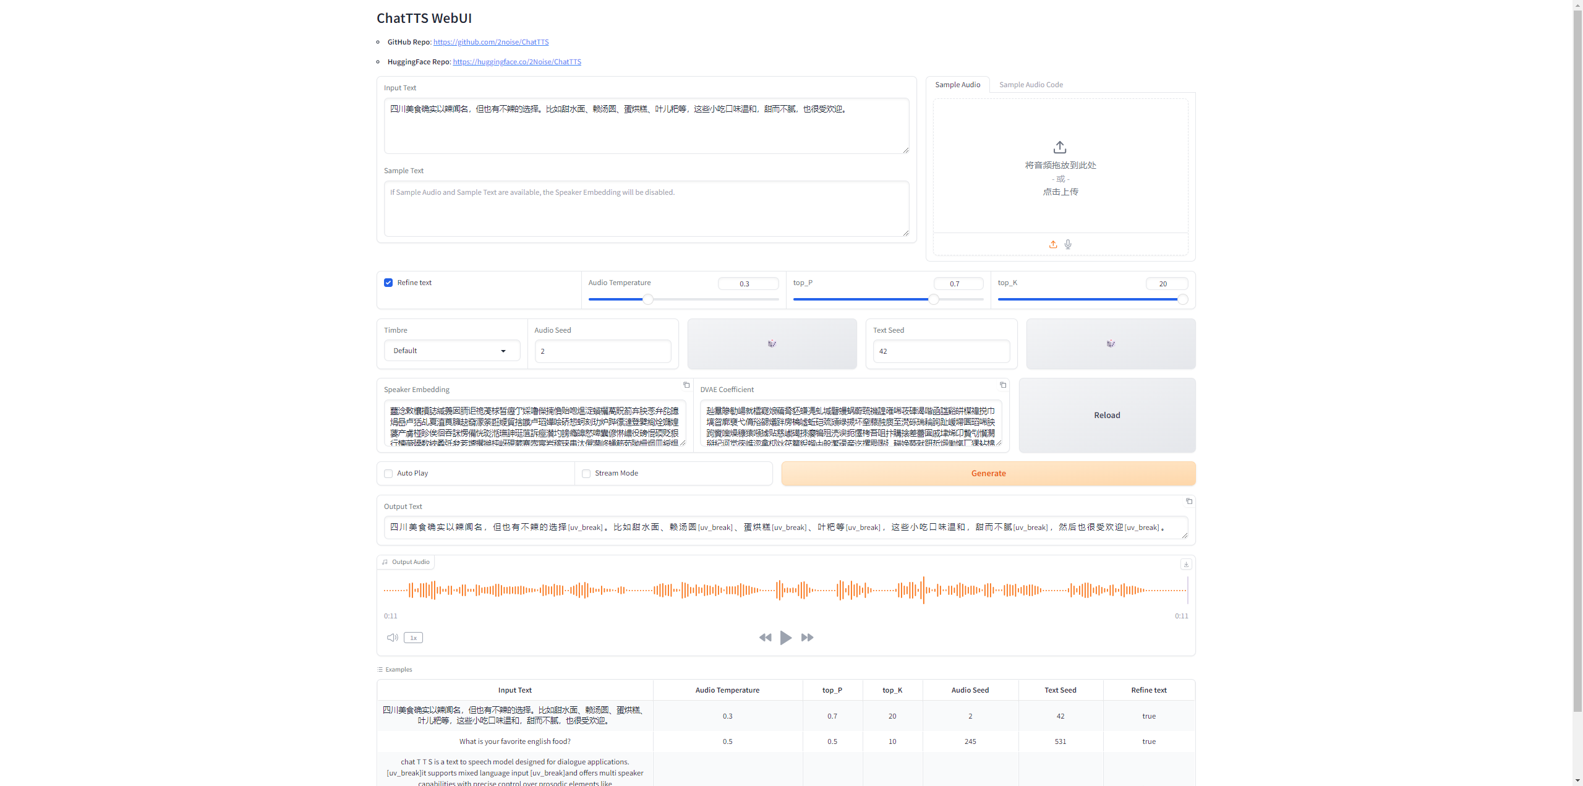The height and width of the screenshot is (786, 1583).
Task: Change the 1x playback speed
Action: 413,638
